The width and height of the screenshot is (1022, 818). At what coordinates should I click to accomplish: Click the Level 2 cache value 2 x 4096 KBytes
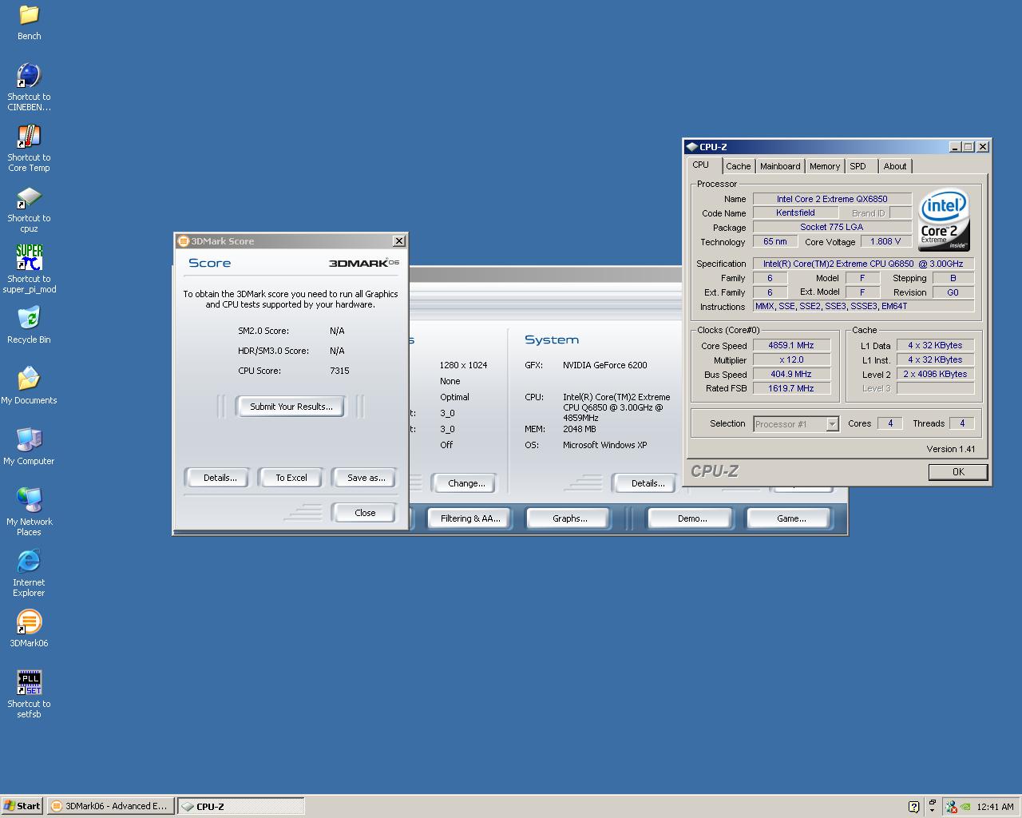pyautogui.click(x=935, y=374)
